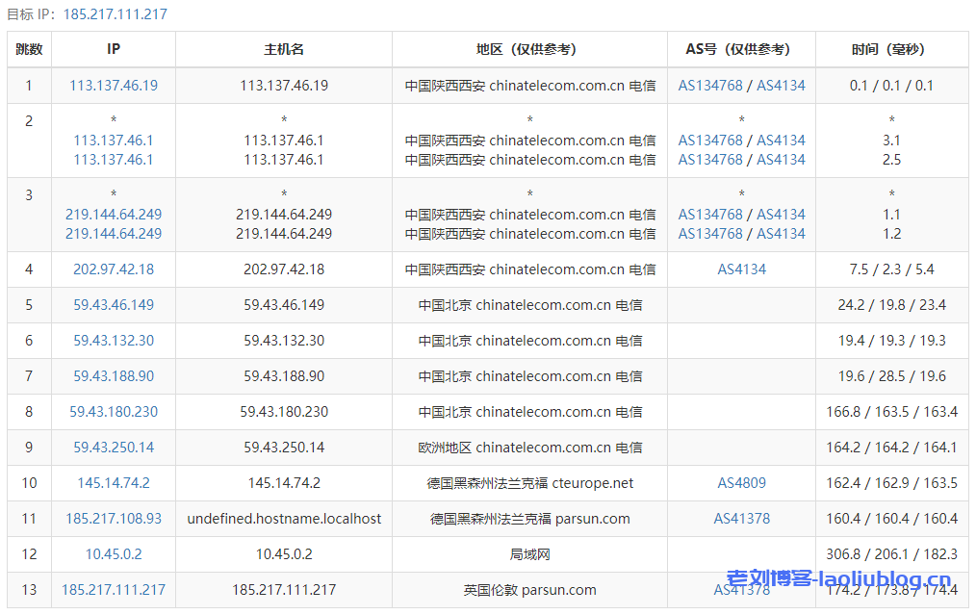
Task: Open the 113.137.46.19 link in IP column
Action: 114,86
